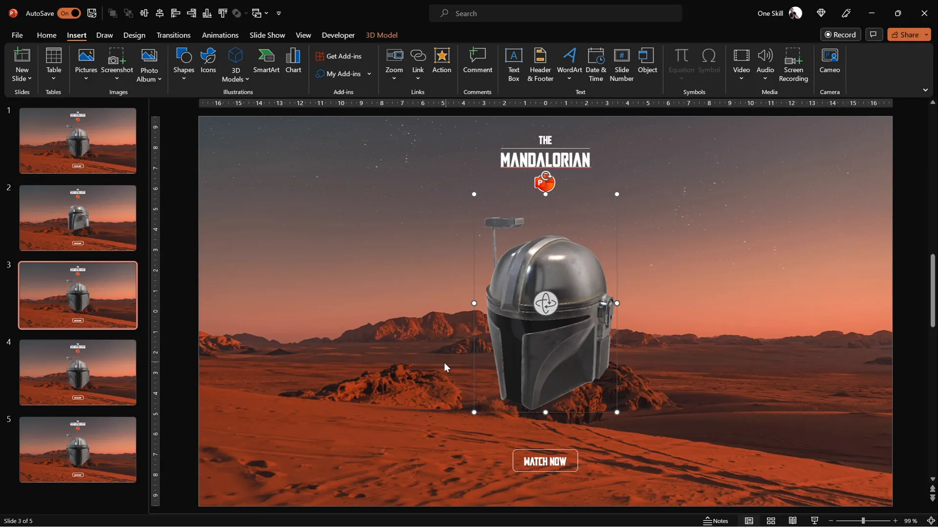Open the Share button dropdown arrow

(926, 35)
